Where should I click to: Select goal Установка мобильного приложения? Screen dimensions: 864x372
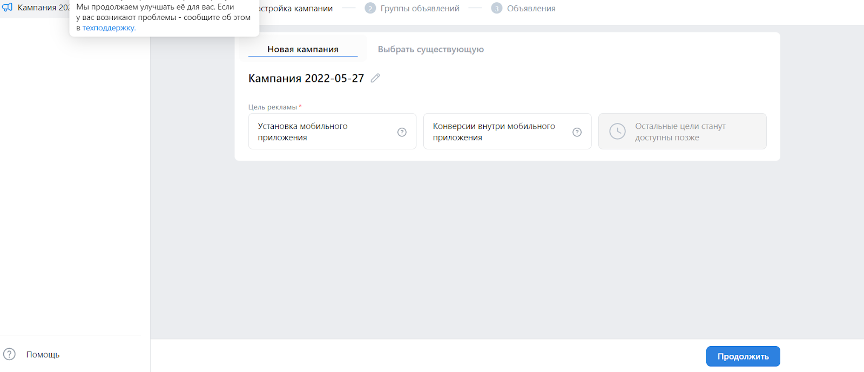tap(332, 131)
